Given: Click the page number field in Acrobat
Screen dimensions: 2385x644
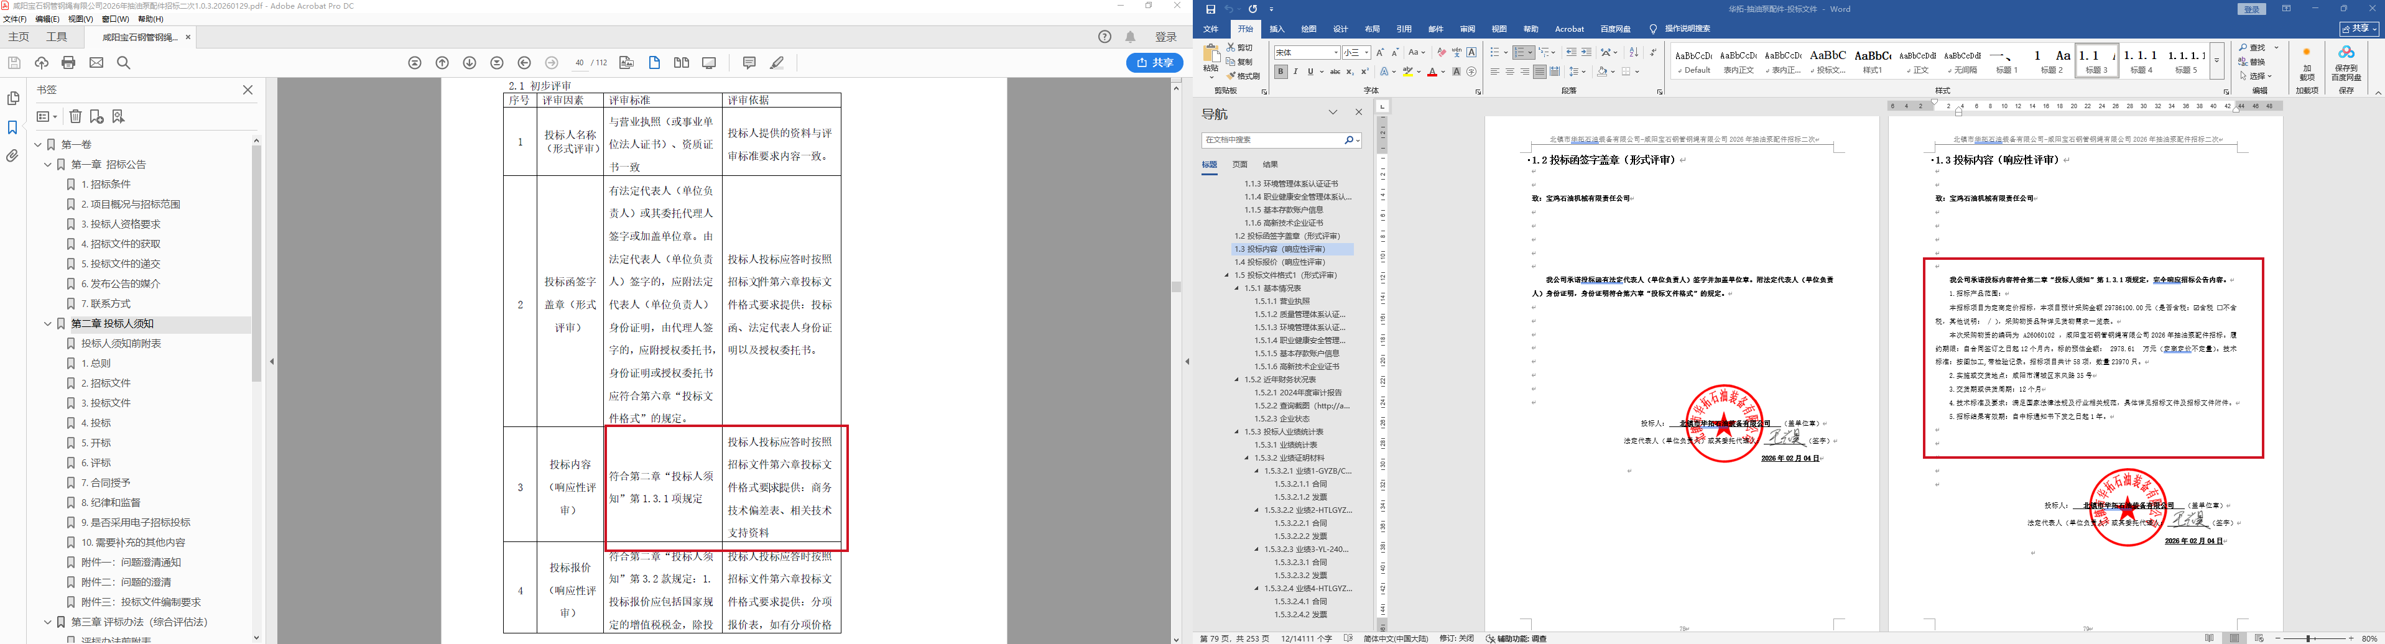Looking at the screenshot, I should pyautogui.click(x=580, y=63).
